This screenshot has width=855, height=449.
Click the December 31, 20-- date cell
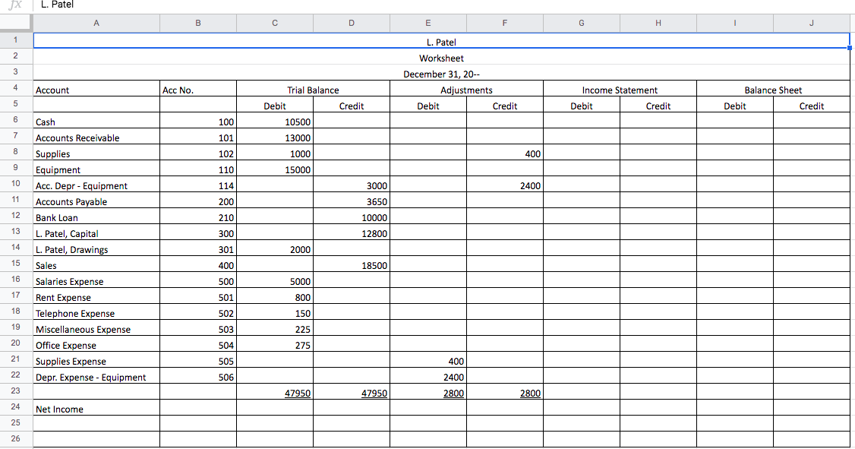pyautogui.click(x=440, y=74)
